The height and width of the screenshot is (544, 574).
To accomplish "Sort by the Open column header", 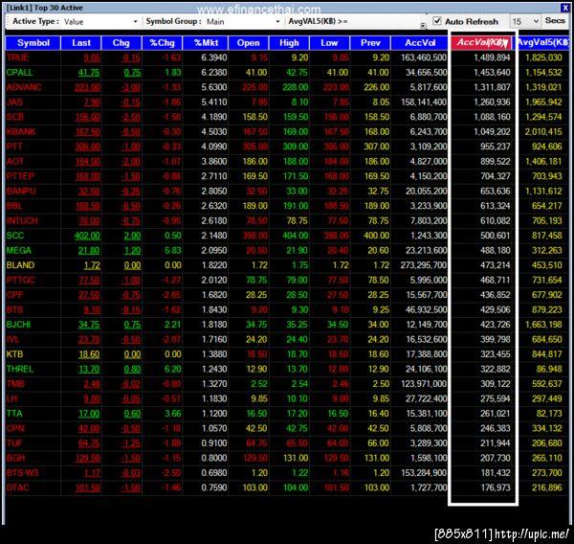I will pos(248,43).
